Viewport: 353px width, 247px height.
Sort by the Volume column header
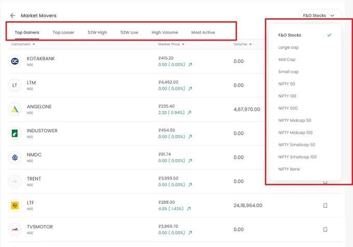coord(242,44)
